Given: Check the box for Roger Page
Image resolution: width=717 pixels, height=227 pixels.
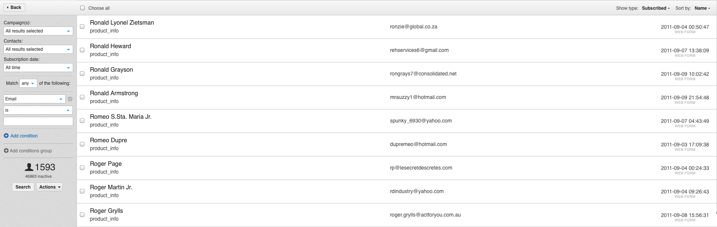Looking at the screenshot, I should pyautogui.click(x=82, y=168).
